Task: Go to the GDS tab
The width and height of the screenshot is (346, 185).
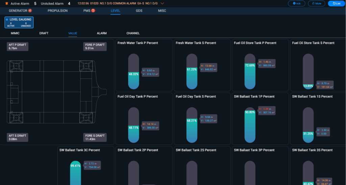Action: point(139,11)
